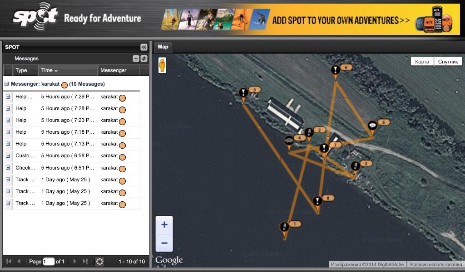Zoom in on the map
The image size is (465, 272).
(x=164, y=225)
